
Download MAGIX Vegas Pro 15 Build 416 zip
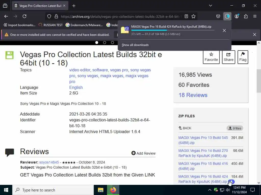[x=203, y=166]
